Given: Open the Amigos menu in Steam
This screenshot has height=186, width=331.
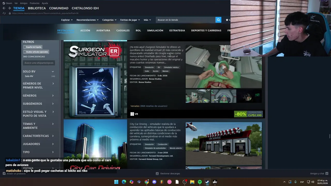Looking at the screenshot, I should coord(24,3).
